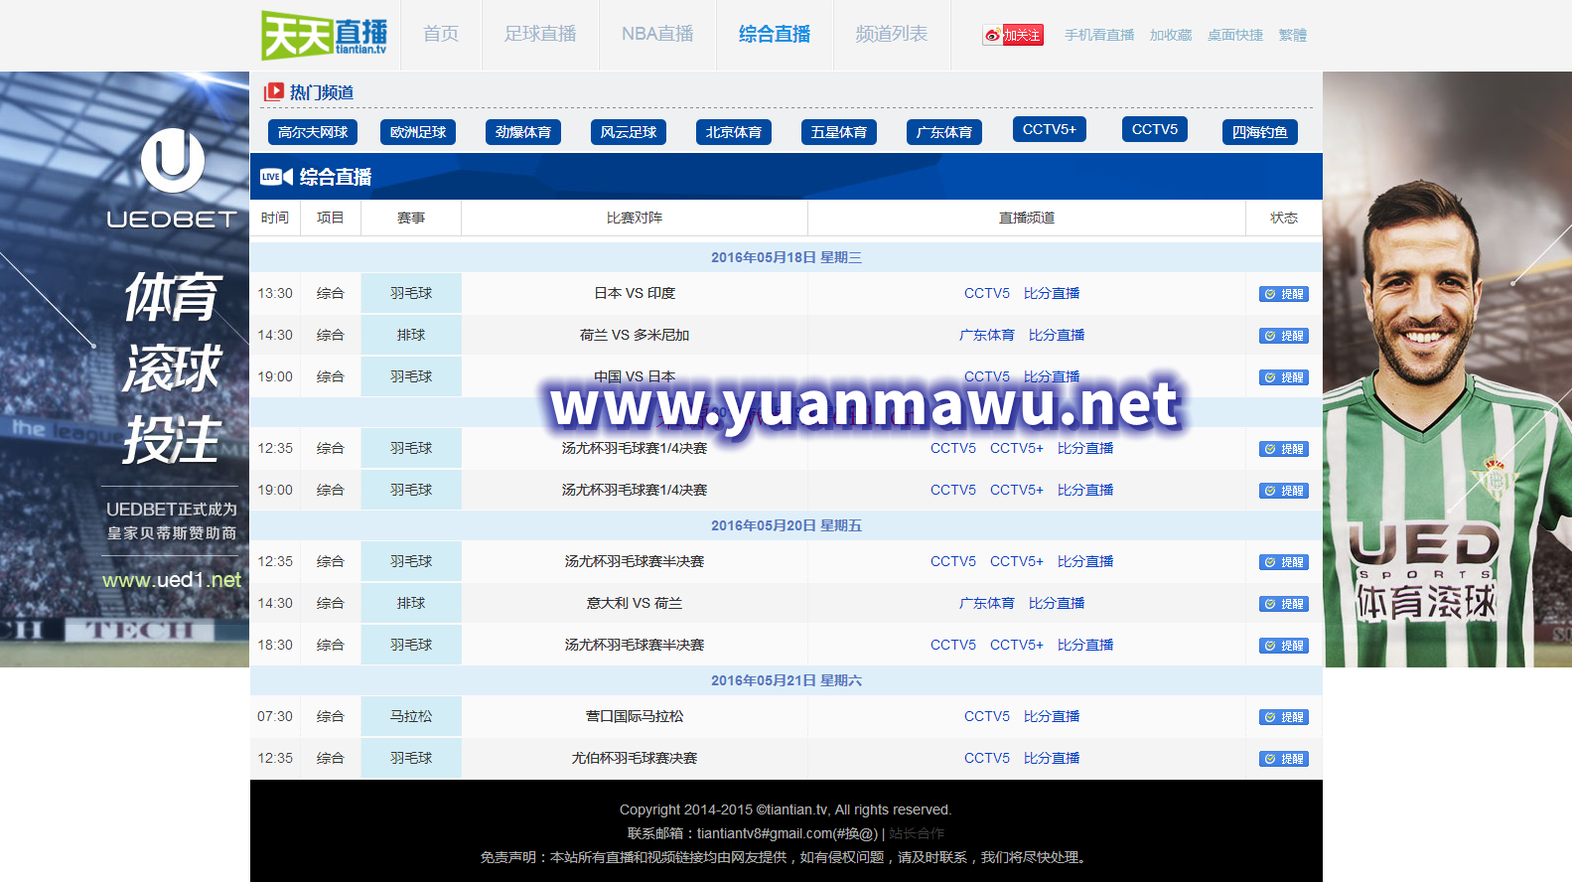Click 提醒 reminder for 荷兰 VS 多米尼加
The image size is (1572, 882).
click(x=1284, y=336)
